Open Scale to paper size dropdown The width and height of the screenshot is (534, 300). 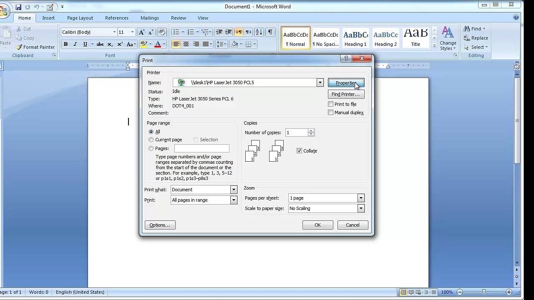coord(361,208)
